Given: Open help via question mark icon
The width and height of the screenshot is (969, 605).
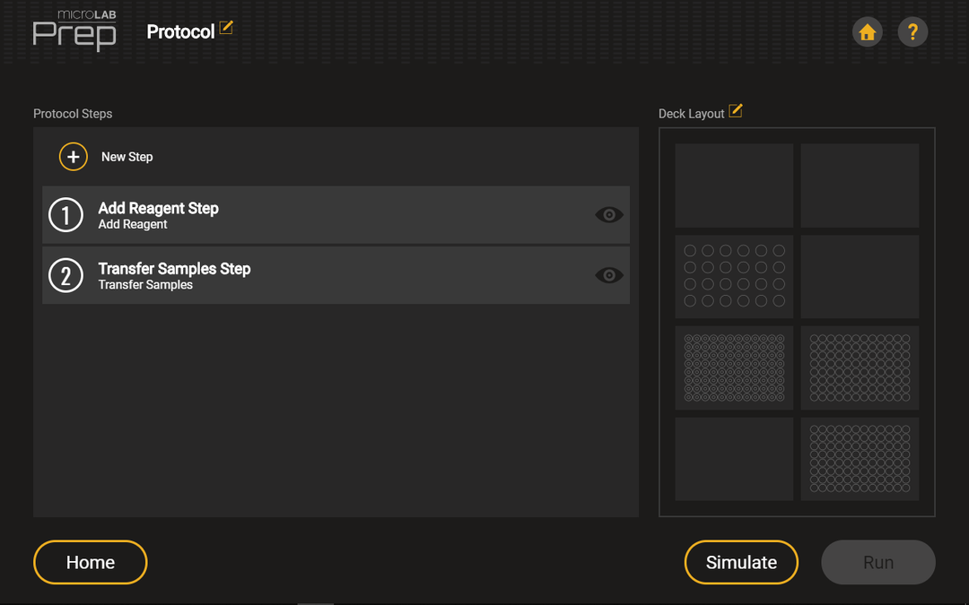Looking at the screenshot, I should pyautogui.click(x=912, y=31).
